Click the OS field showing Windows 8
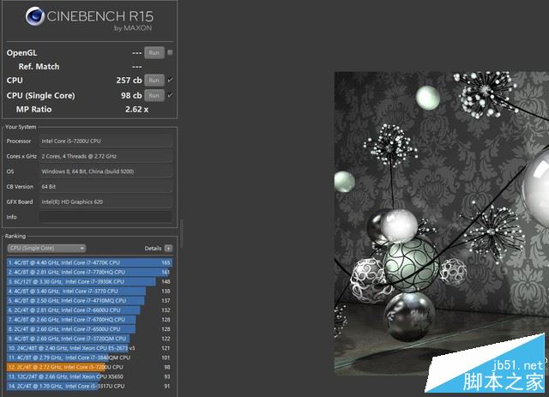This screenshot has width=549, height=397. 106,171
